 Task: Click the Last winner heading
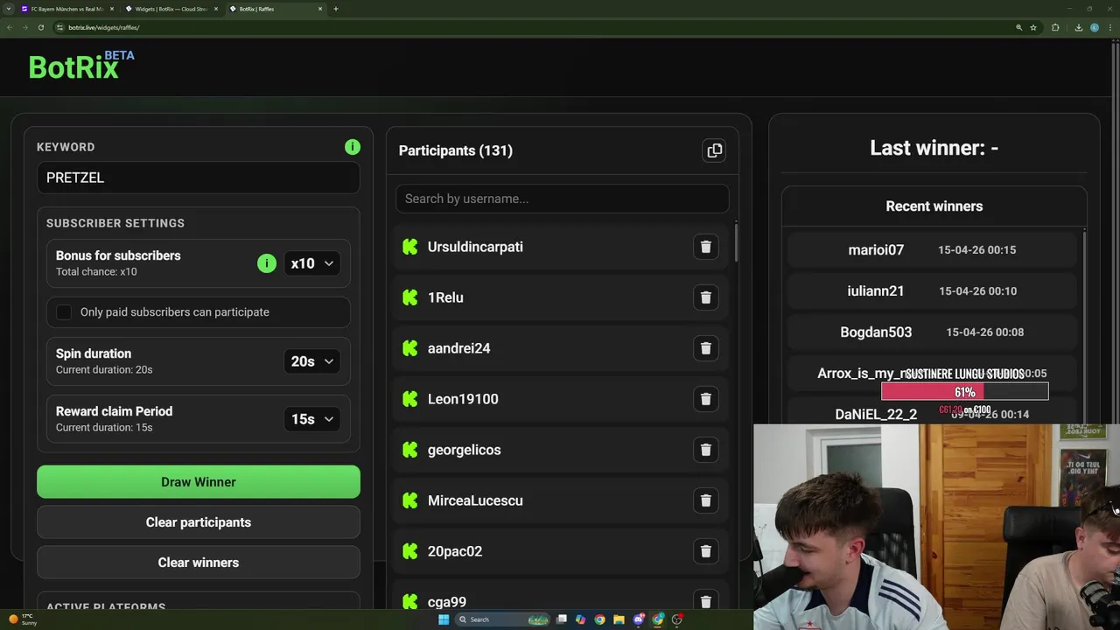pyautogui.click(x=934, y=148)
